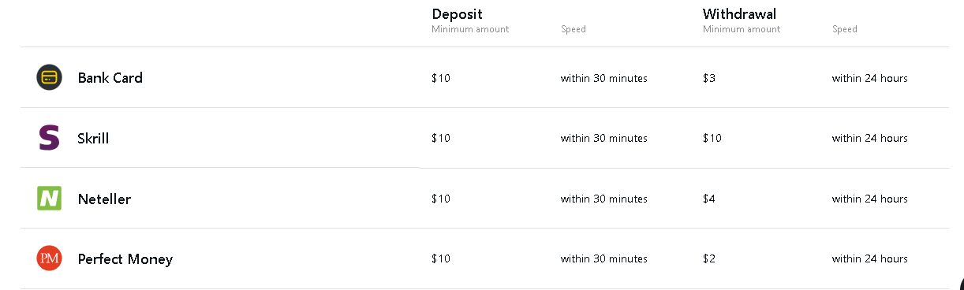Click the Withdrawal column heading
Screen dimensions: 964x290
pyautogui.click(x=740, y=13)
